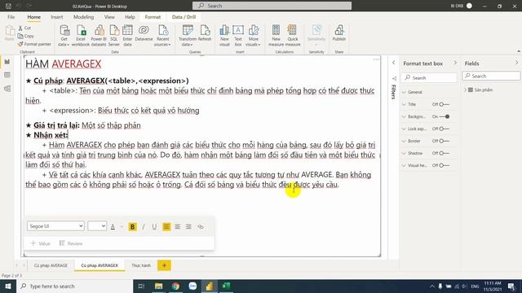Click Format painter
The image size is (522, 293).
[34, 44]
